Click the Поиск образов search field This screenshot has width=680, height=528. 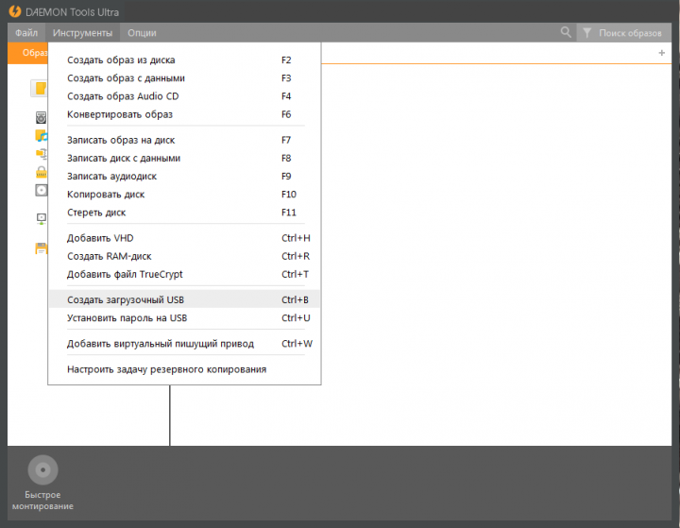(630, 33)
